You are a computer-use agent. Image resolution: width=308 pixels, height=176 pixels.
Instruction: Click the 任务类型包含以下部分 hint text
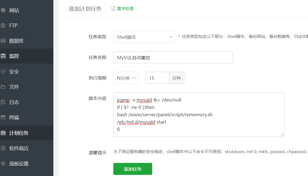tap(245, 36)
